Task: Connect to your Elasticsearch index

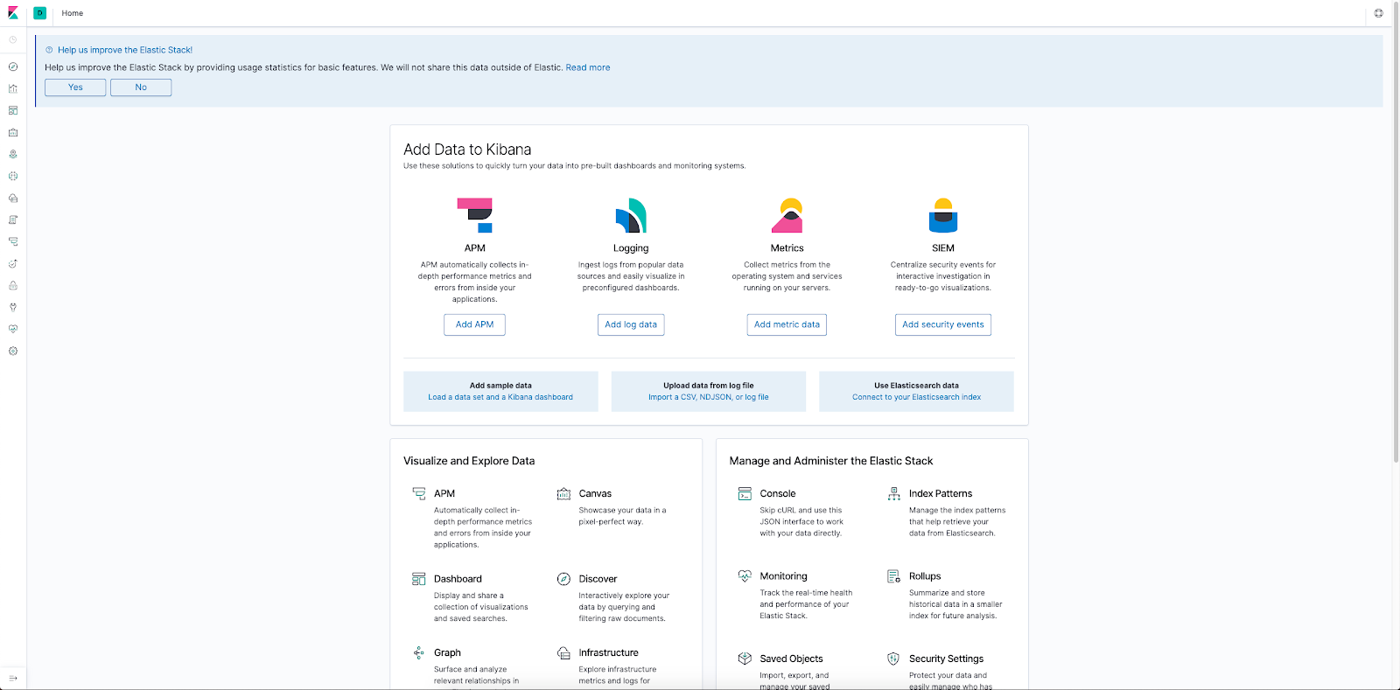Action: pos(917,397)
